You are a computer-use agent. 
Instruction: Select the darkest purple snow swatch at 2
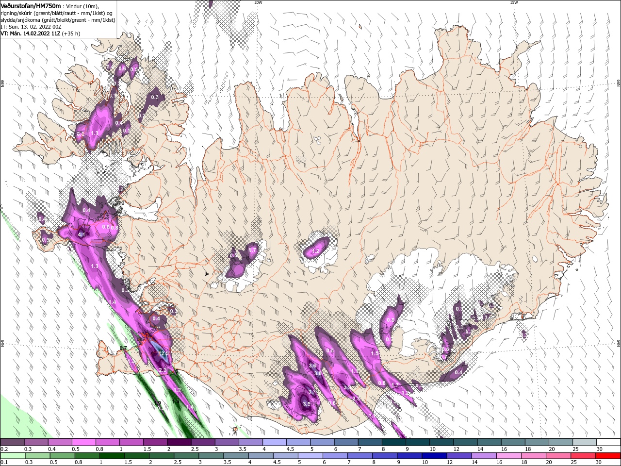pyautogui.click(x=179, y=442)
